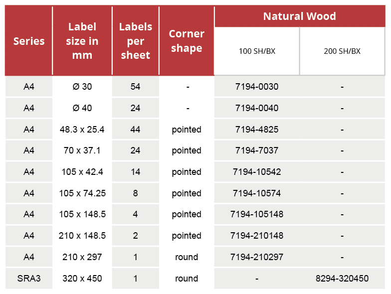
Task: Click the Corner shape header
Action: pos(187,41)
